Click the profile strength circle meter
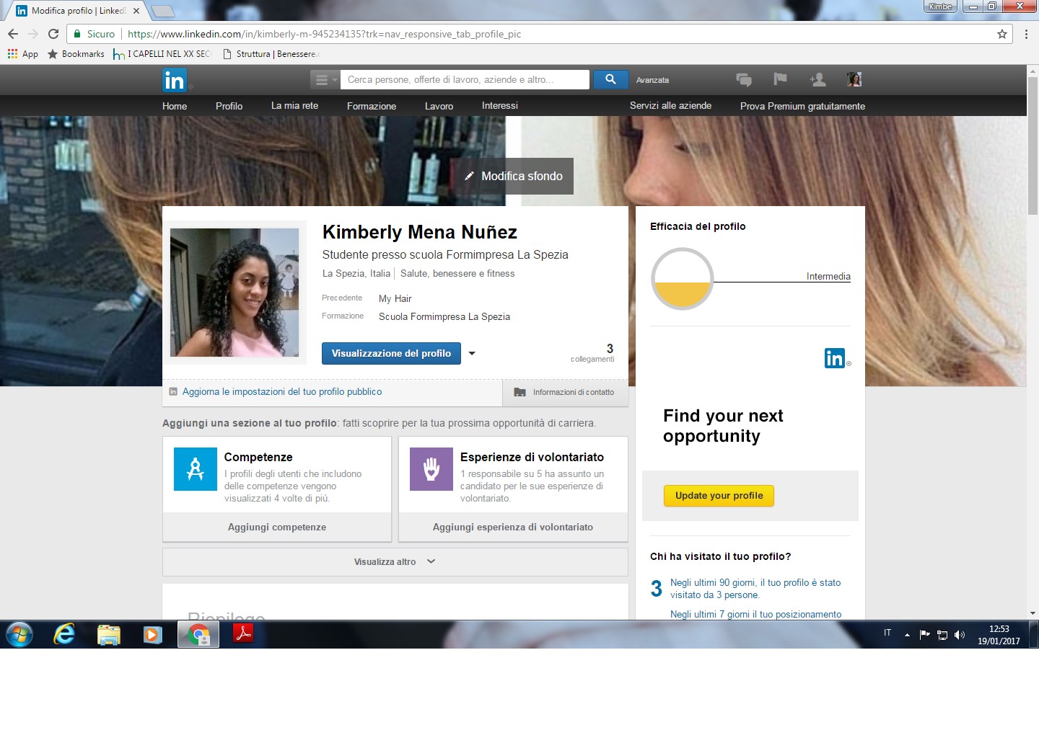The image size is (1039, 730). pyautogui.click(x=682, y=279)
